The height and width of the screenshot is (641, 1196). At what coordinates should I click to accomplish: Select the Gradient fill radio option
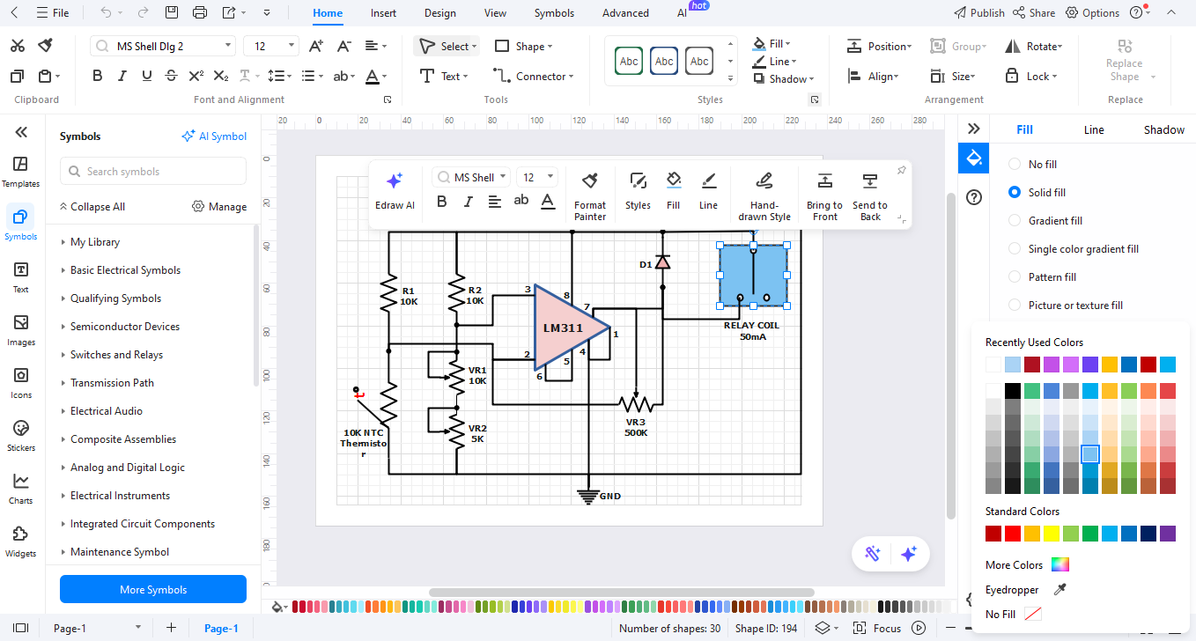click(x=1015, y=221)
